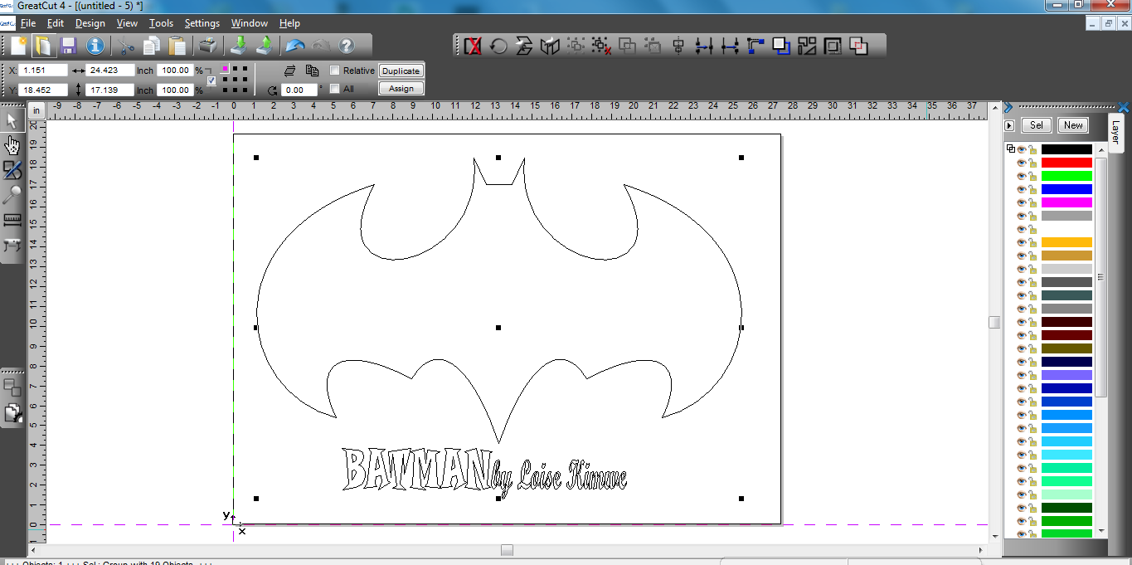
Task: Select the magnifier zoom tool
Action: click(x=12, y=196)
